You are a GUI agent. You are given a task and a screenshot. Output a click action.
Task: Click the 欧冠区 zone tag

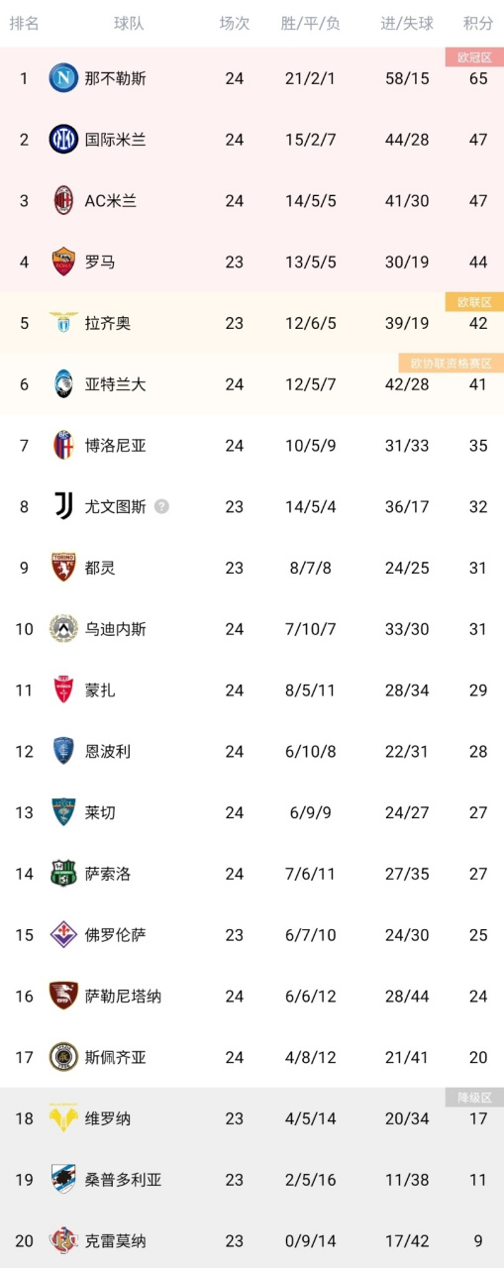click(x=474, y=57)
